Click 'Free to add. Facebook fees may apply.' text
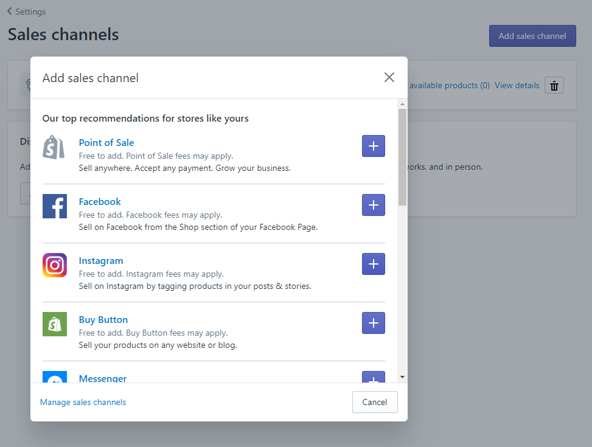 coord(150,215)
